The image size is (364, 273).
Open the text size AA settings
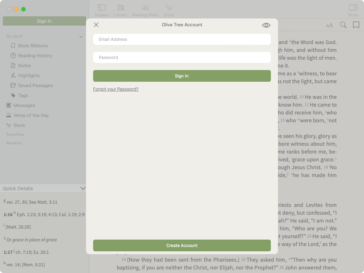[330, 25]
